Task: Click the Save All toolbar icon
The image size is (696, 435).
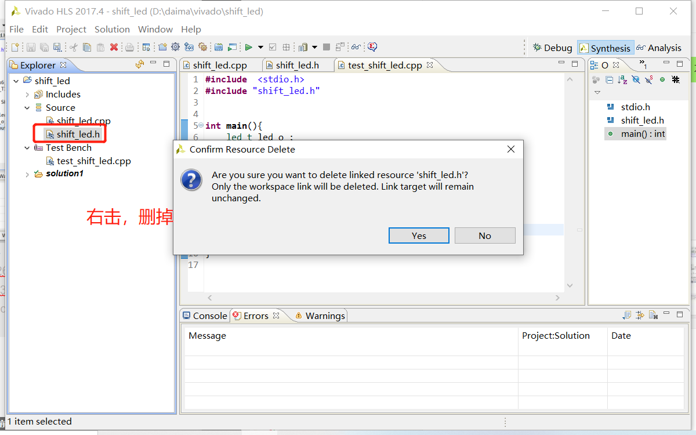Action: (x=44, y=47)
